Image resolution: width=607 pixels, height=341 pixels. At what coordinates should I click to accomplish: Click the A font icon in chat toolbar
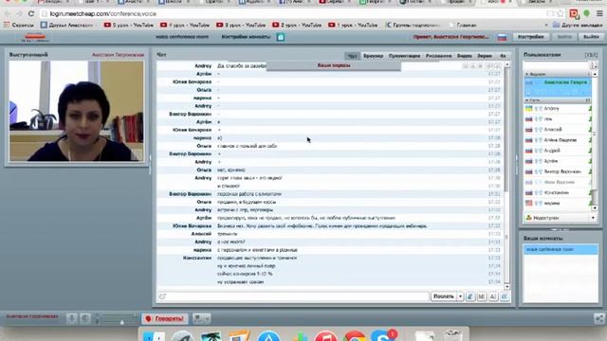coord(493,296)
